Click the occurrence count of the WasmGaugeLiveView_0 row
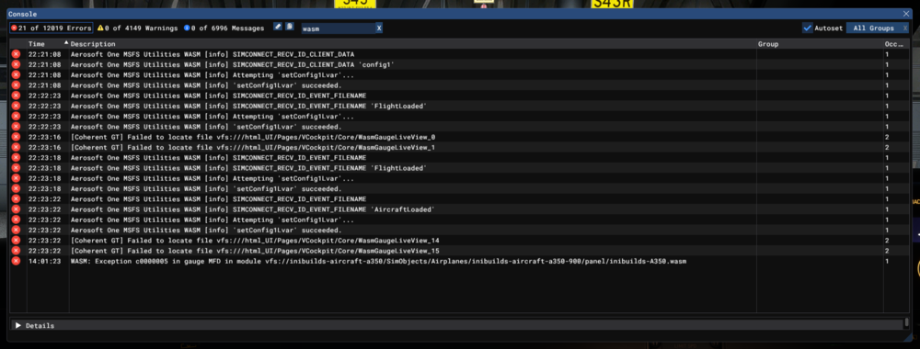 click(x=887, y=137)
